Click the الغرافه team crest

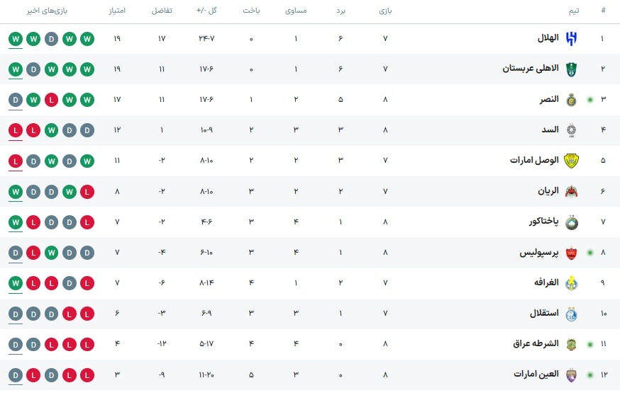pyautogui.click(x=571, y=283)
